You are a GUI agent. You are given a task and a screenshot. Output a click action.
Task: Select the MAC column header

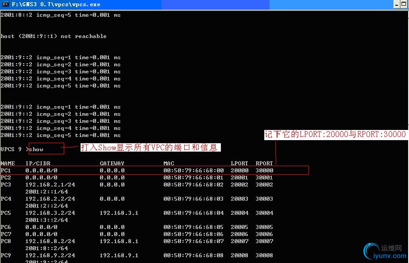coord(169,163)
